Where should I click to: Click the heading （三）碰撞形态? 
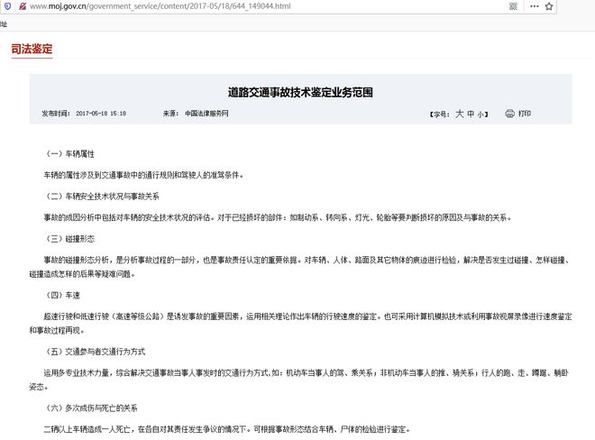69,239
